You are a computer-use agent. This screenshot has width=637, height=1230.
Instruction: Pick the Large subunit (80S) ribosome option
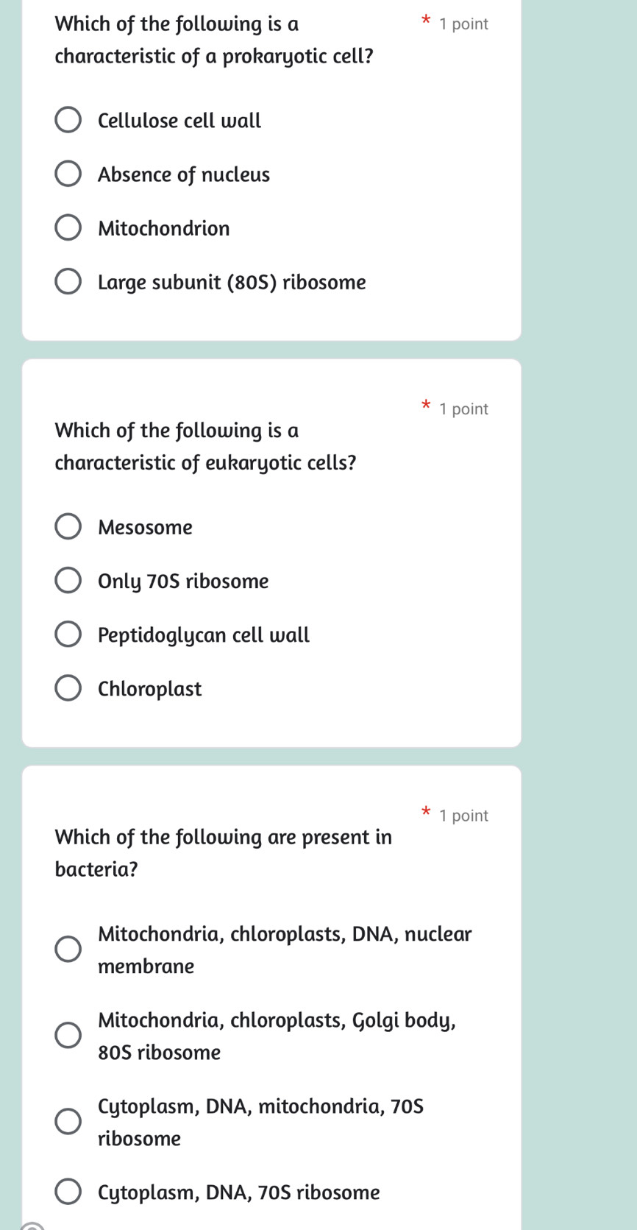[x=68, y=280]
